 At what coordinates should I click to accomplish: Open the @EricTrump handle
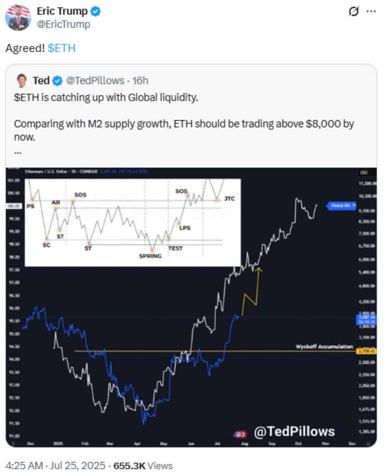point(63,24)
